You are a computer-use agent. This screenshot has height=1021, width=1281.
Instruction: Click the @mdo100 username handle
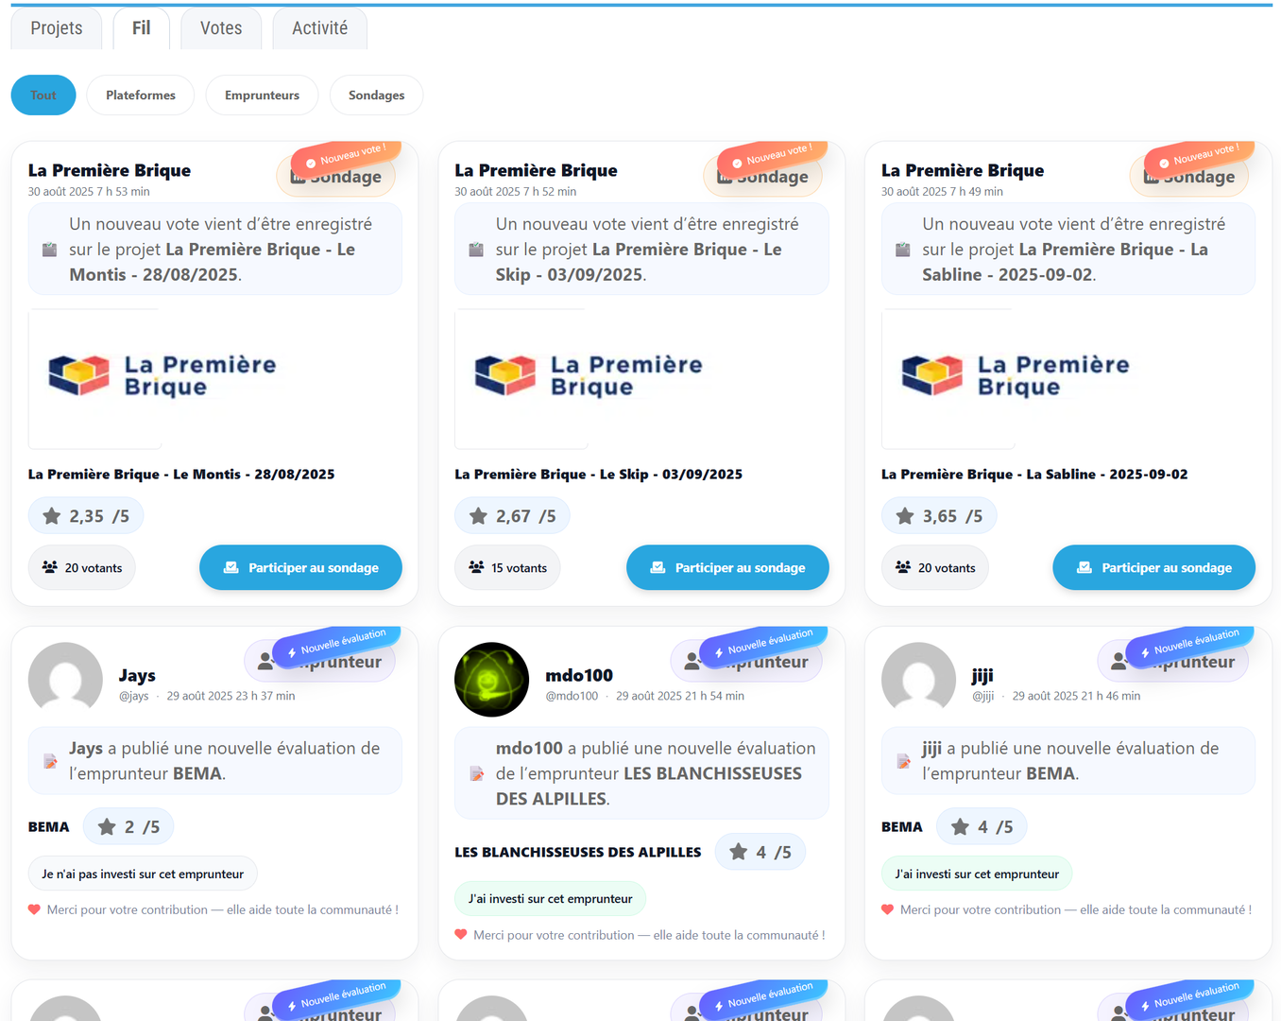(x=572, y=696)
